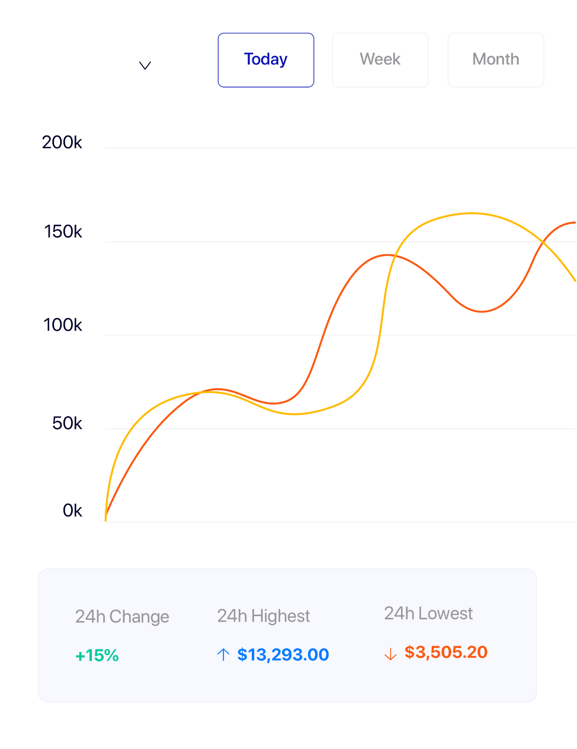Click the orange line's dip near 100k
The image size is (577, 749).
(481, 312)
